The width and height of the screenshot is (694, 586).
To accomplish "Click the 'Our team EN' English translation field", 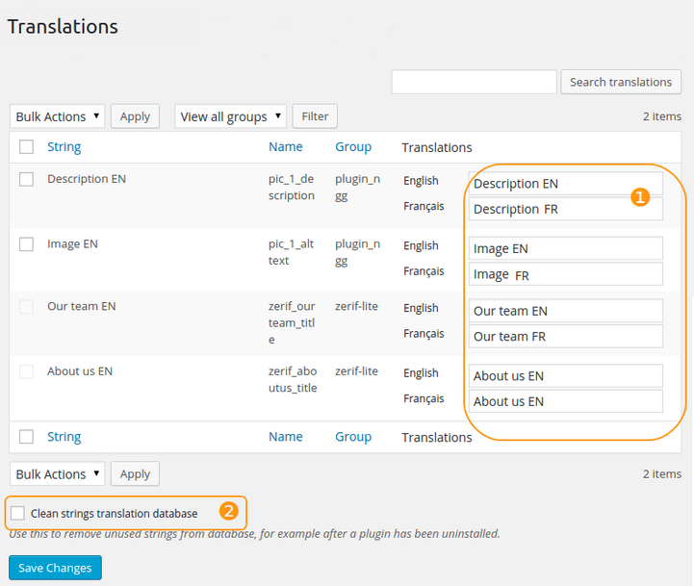I will [566, 311].
